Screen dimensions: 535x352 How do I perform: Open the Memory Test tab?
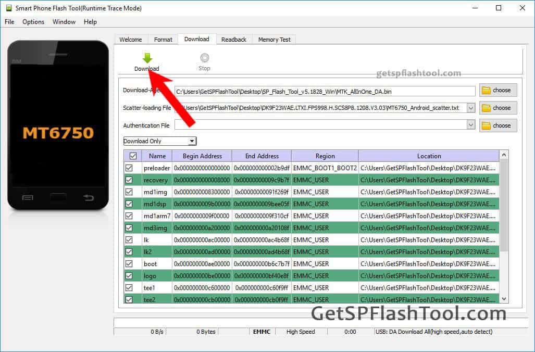275,40
